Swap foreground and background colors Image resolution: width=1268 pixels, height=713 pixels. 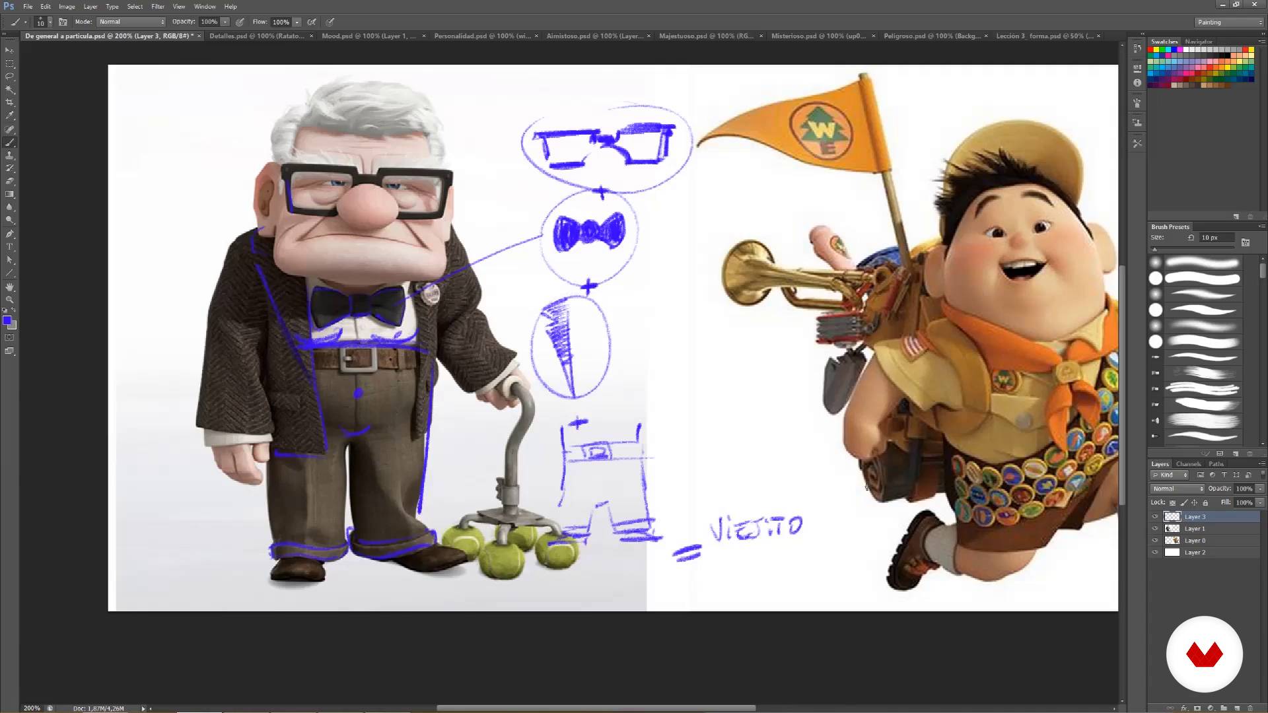point(14,310)
